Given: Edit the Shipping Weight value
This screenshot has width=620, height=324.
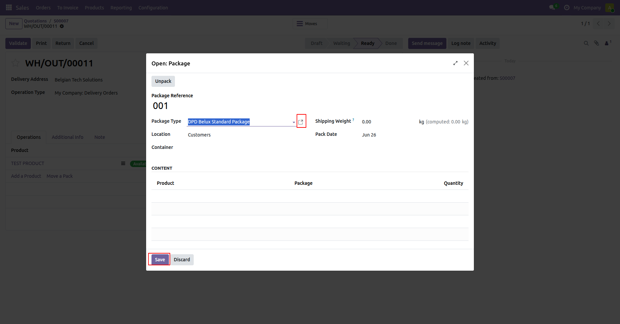Looking at the screenshot, I should (389, 122).
